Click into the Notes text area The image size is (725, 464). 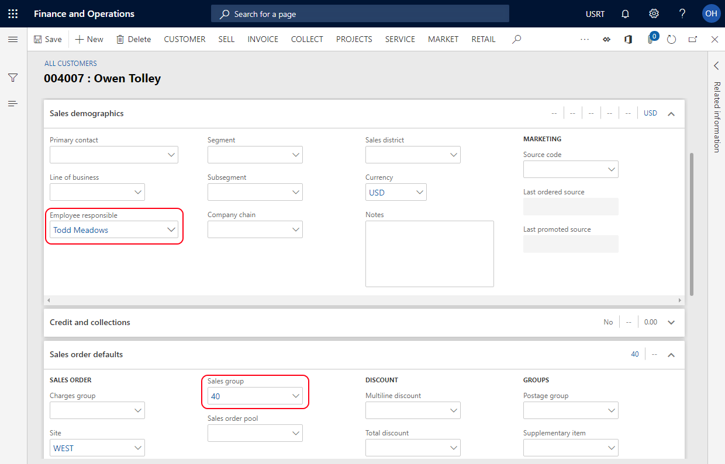[430, 254]
